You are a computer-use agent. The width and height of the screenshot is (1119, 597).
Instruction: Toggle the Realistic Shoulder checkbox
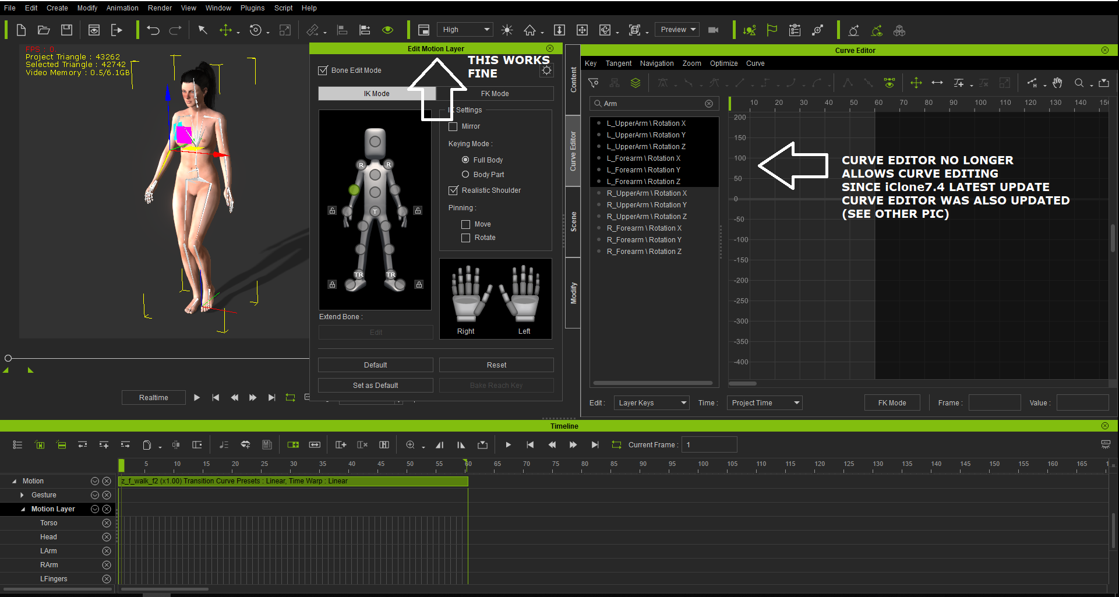453,190
